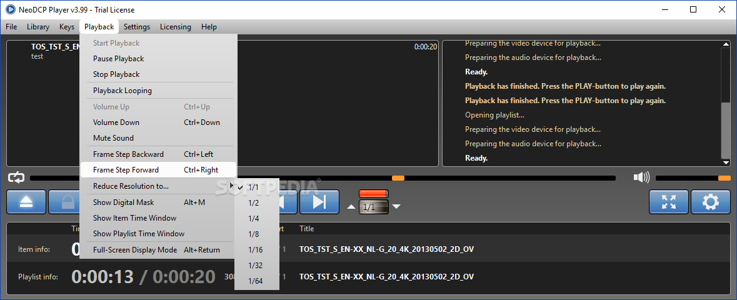The height and width of the screenshot is (300, 737).
Task: Open the File menu
Action: (x=11, y=27)
